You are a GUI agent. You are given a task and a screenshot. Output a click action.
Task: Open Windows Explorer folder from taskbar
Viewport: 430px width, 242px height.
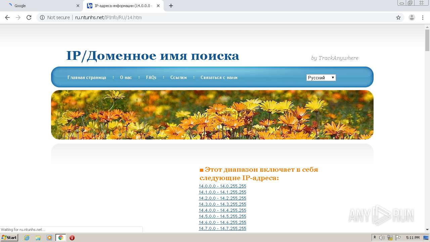tap(38, 238)
